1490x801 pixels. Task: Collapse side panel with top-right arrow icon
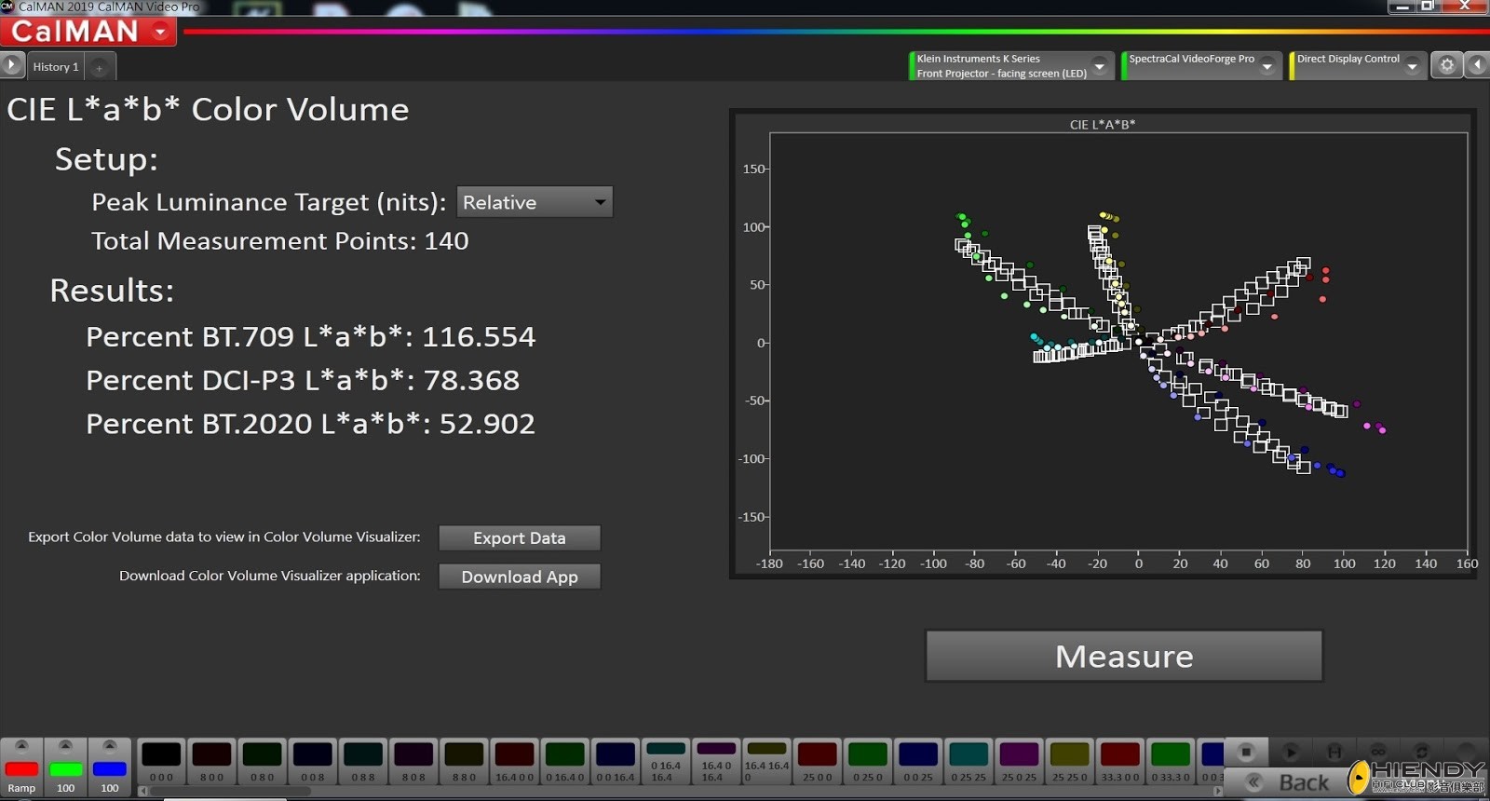click(x=1477, y=65)
